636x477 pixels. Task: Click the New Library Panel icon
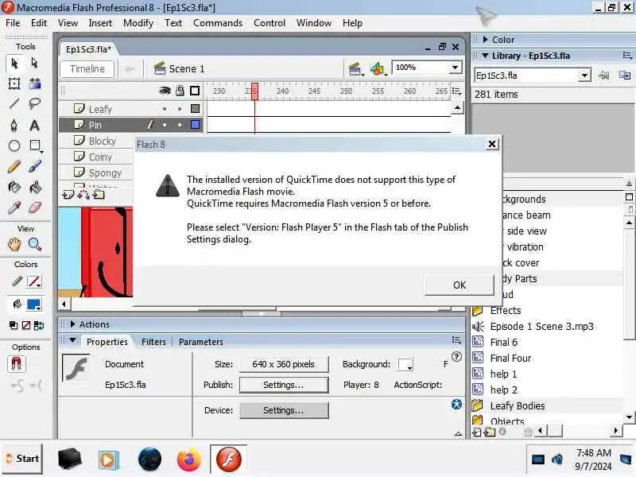(x=625, y=76)
